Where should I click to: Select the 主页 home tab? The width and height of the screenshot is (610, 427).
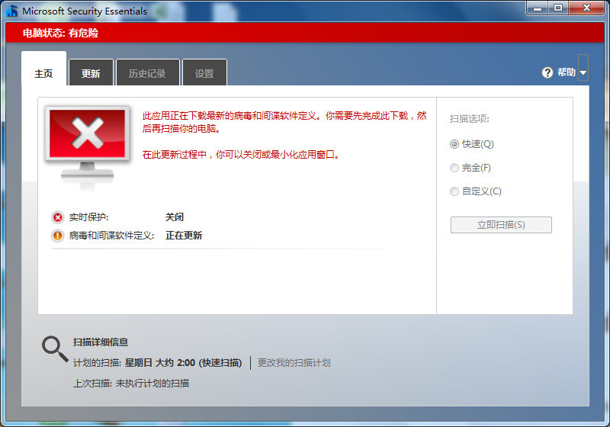tap(43, 74)
